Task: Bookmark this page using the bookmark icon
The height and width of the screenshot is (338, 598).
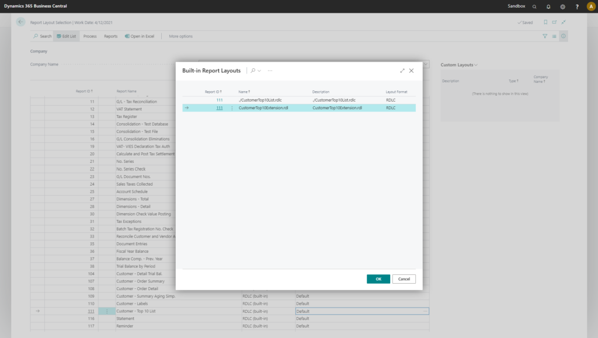Action: pos(547,22)
